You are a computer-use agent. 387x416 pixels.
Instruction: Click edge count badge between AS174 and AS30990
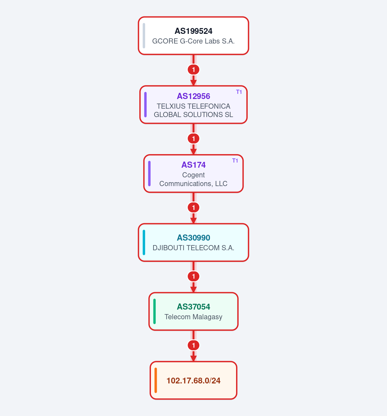point(193,208)
